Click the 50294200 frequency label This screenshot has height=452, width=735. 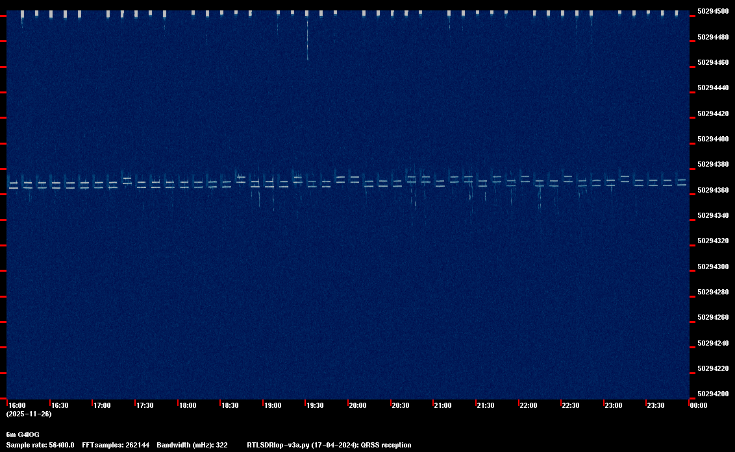(x=713, y=394)
